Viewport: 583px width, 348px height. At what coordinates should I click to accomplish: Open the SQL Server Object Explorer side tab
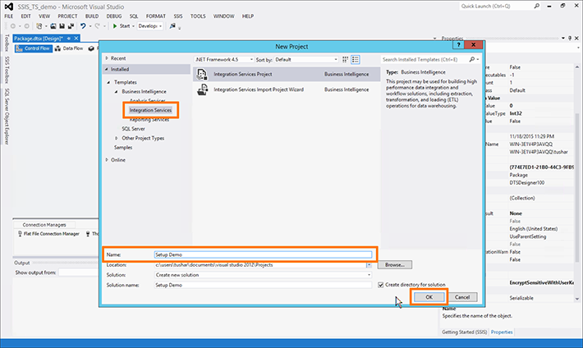pyautogui.click(x=7, y=116)
